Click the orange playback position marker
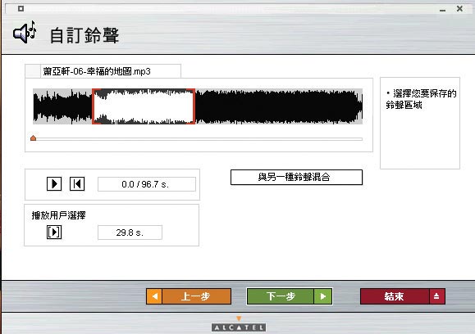The width and height of the screenshot is (475, 334). (x=34, y=138)
